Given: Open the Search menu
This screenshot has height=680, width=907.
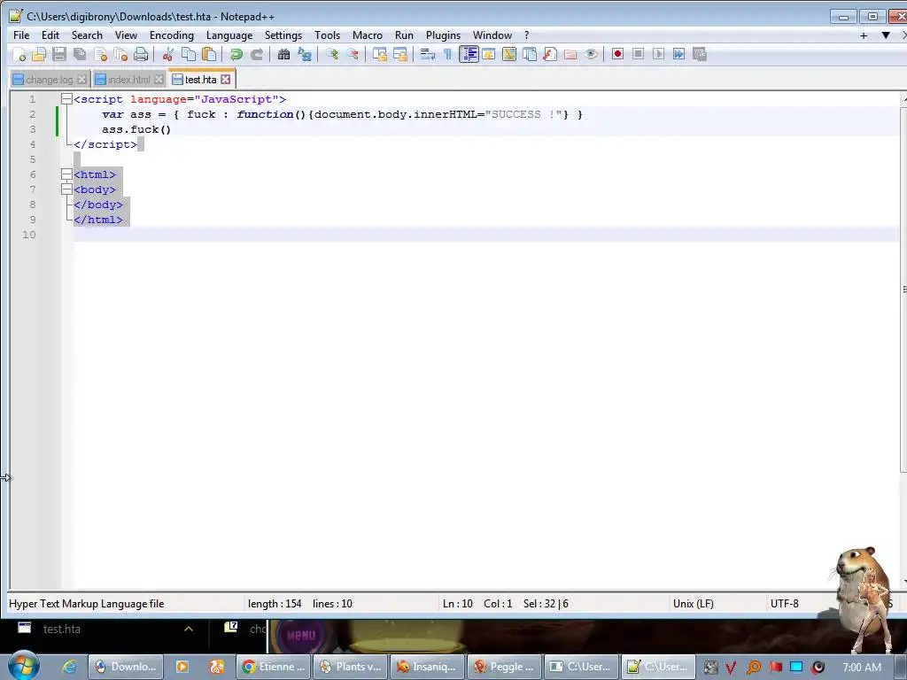Looking at the screenshot, I should [x=87, y=35].
